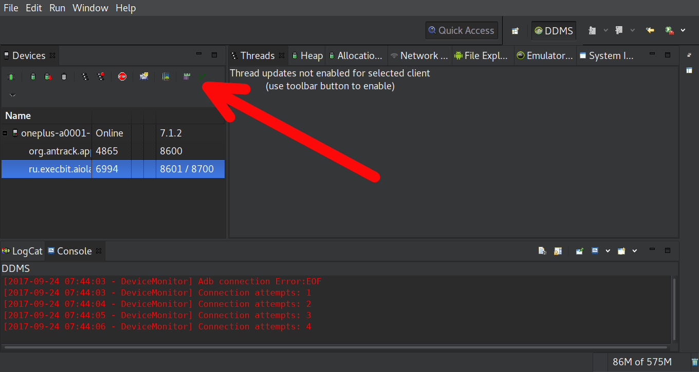
Task: Click the Clear Console icon
Action: pyautogui.click(x=542, y=251)
